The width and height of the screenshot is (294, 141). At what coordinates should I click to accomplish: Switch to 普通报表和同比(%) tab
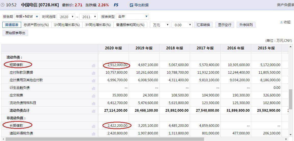(x=130, y=25)
